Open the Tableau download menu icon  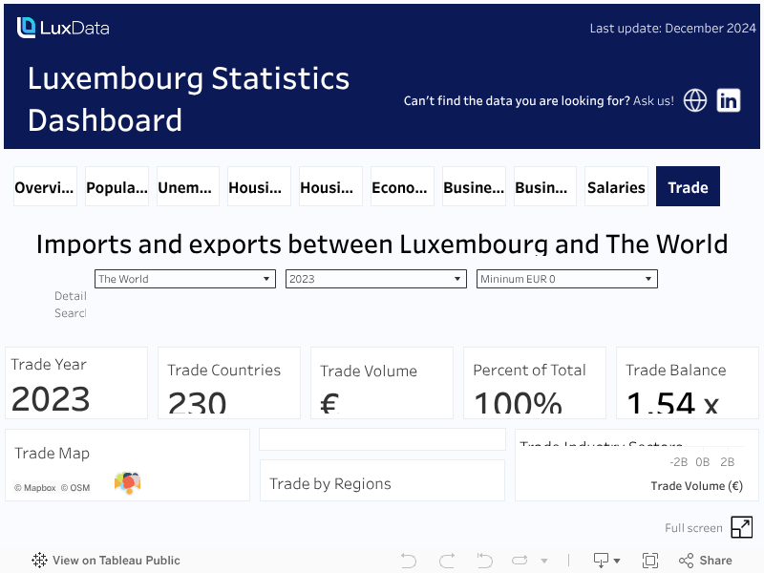606,561
